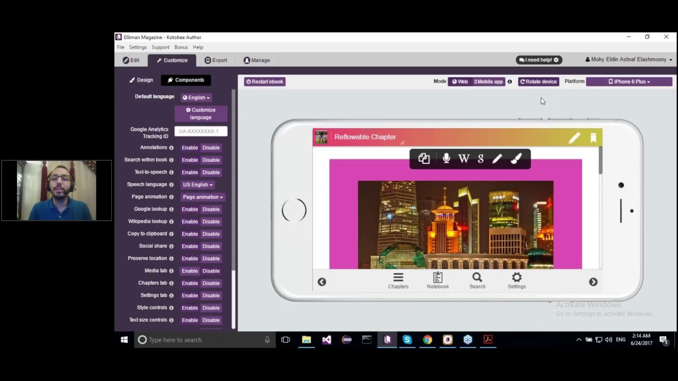678x381 pixels.
Task: Open Windows Start menu
Action: (x=124, y=340)
